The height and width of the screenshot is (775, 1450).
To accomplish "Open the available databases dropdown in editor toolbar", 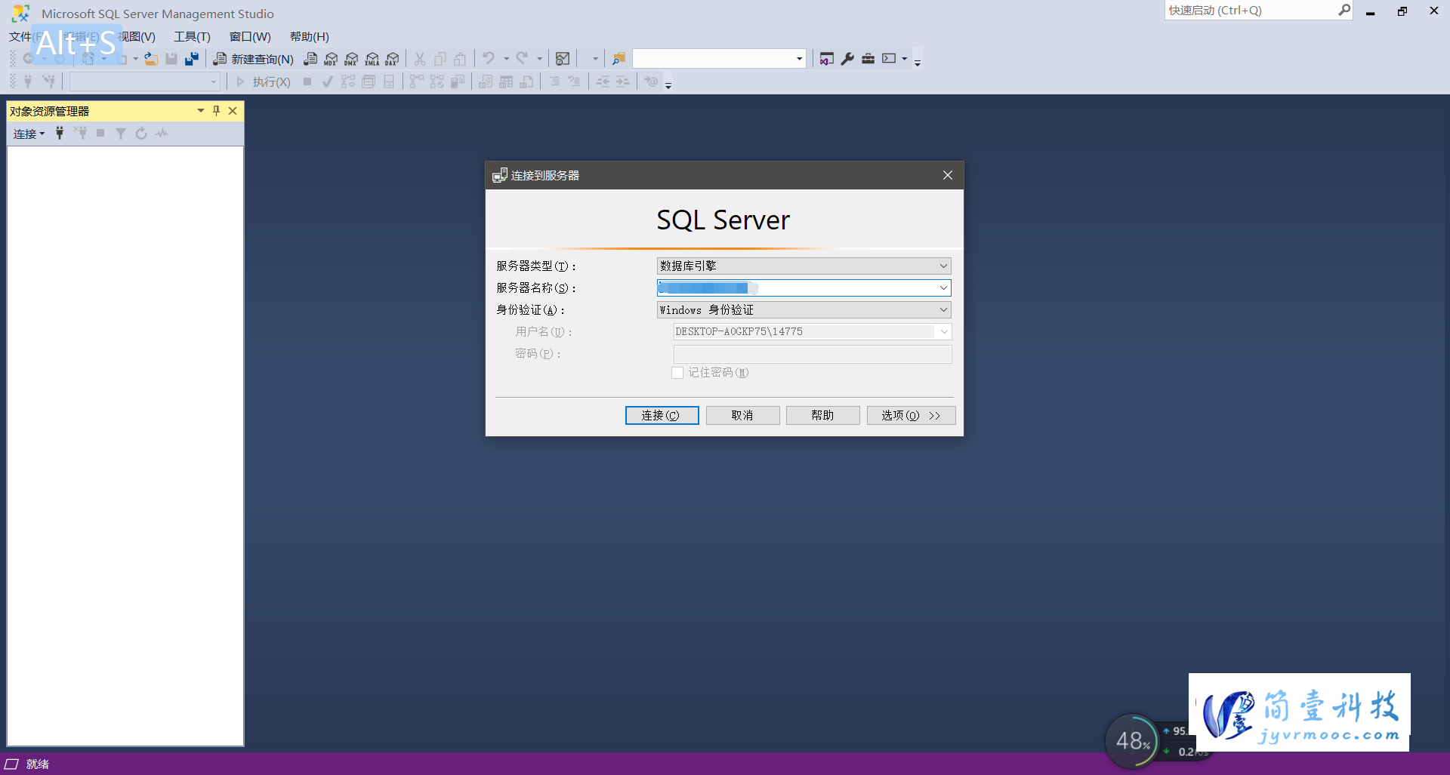I will coord(144,81).
